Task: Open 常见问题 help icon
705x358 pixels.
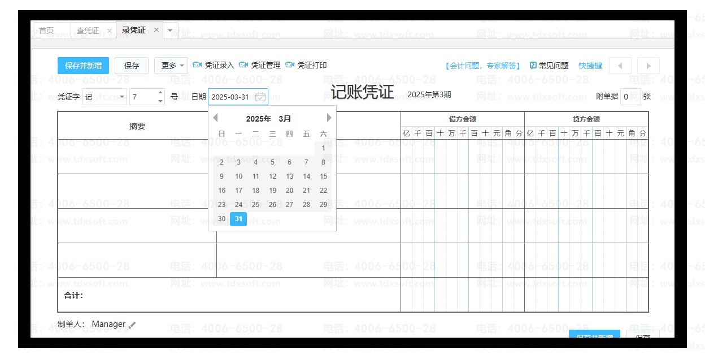Action: coord(533,66)
